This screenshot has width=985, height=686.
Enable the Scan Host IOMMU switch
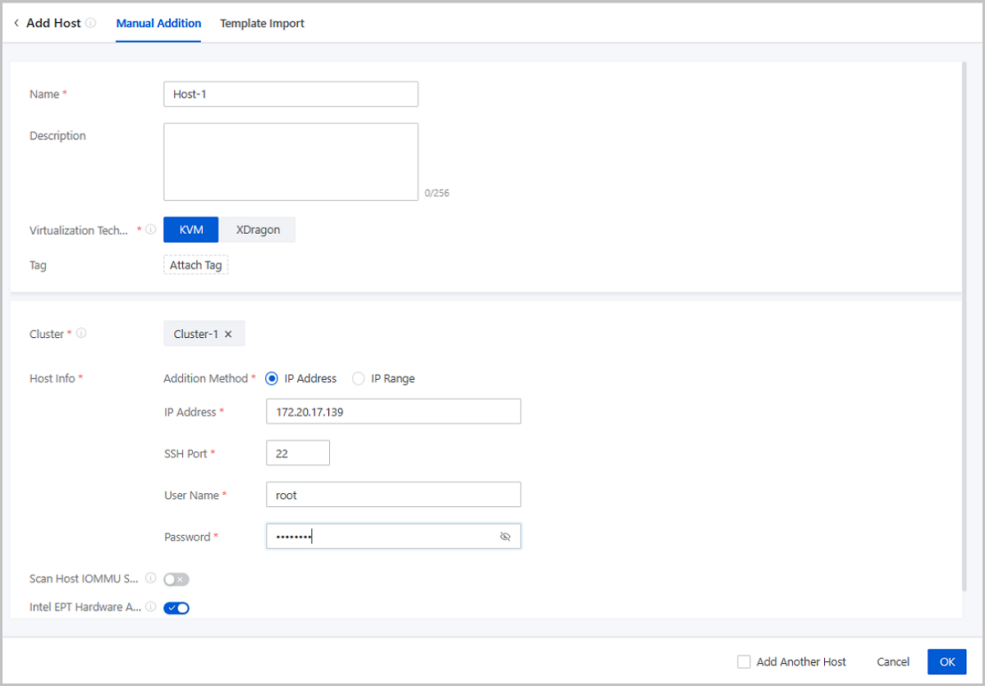[x=176, y=579]
